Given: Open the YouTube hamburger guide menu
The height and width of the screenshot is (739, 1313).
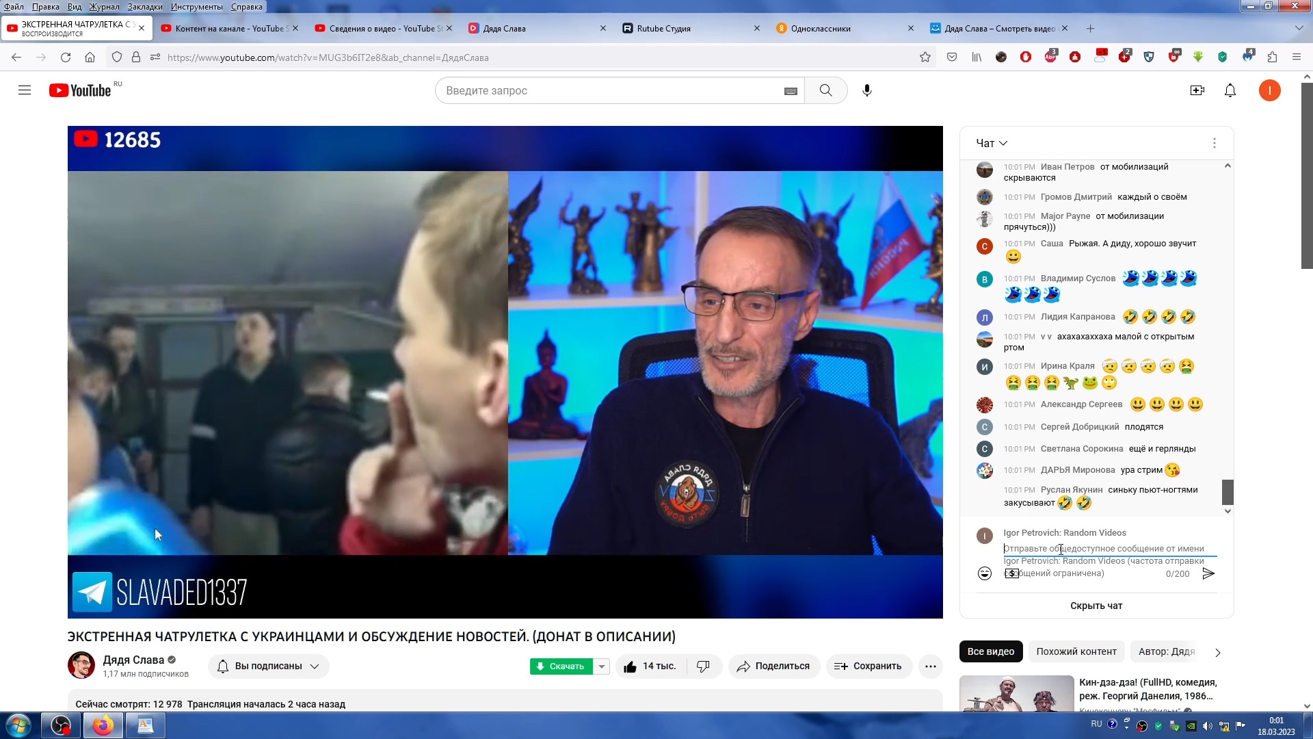Looking at the screenshot, I should (x=25, y=90).
